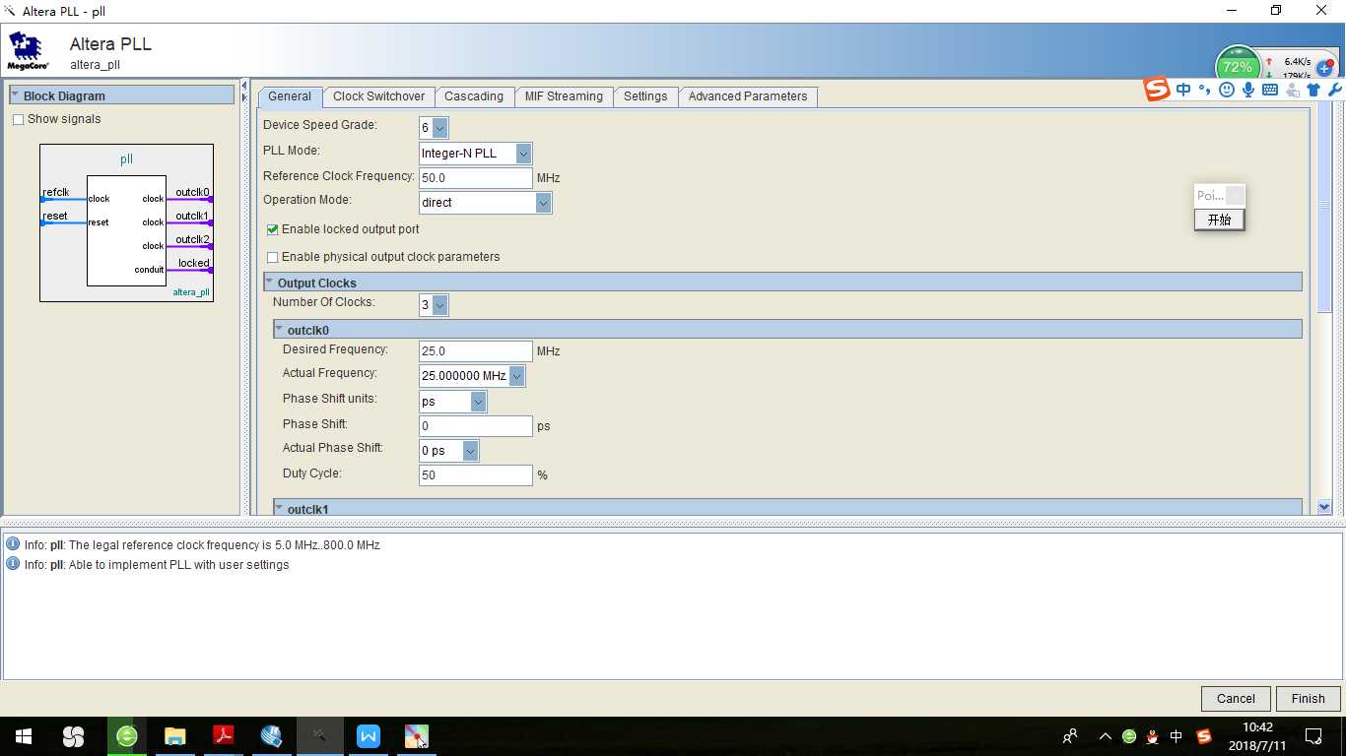
Task: Open the Quartus globe app on taskbar
Action: click(272, 736)
